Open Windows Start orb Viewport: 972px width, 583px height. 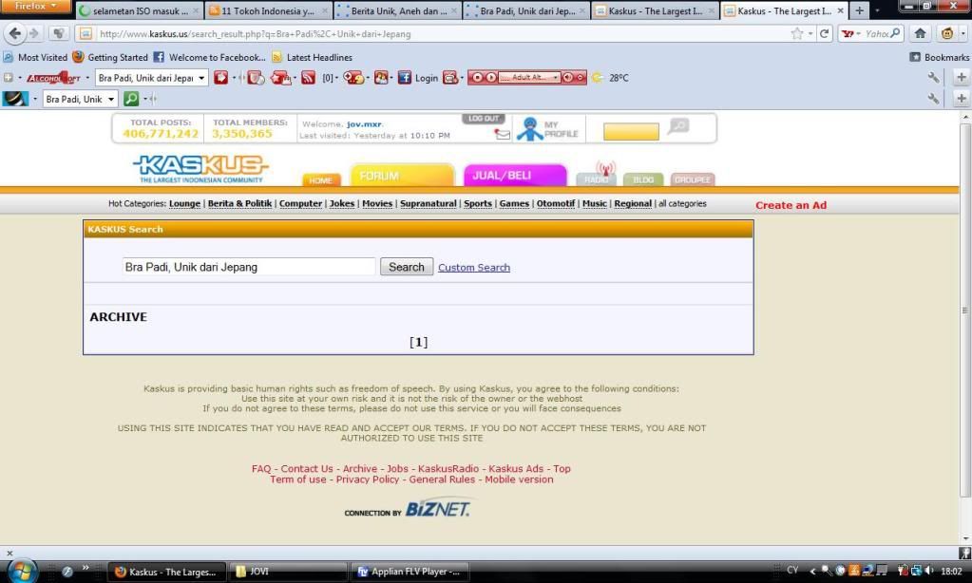pyautogui.click(x=21, y=571)
